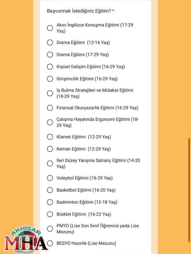Pick BESYO Hazırlık (Lise Mezunu) option
Image resolution: width=191 pixels, height=254 pixels.
pyautogui.click(x=50, y=243)
